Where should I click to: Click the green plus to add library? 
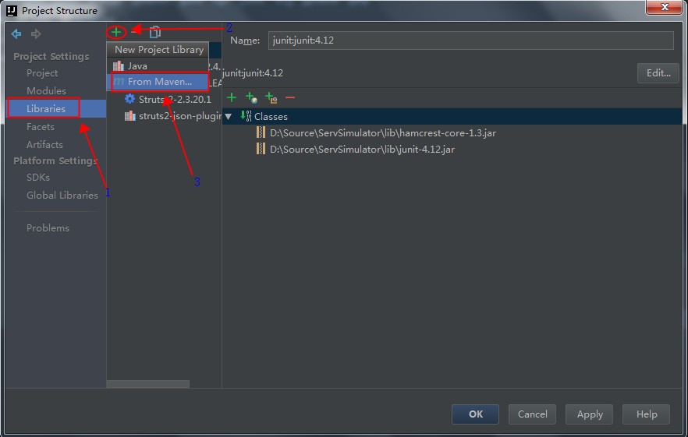(x=115, y=32)
